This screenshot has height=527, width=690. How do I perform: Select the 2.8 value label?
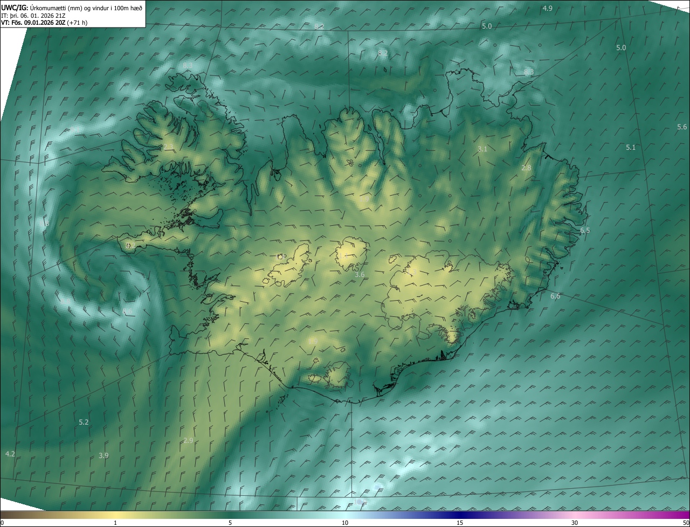point(526,168)
